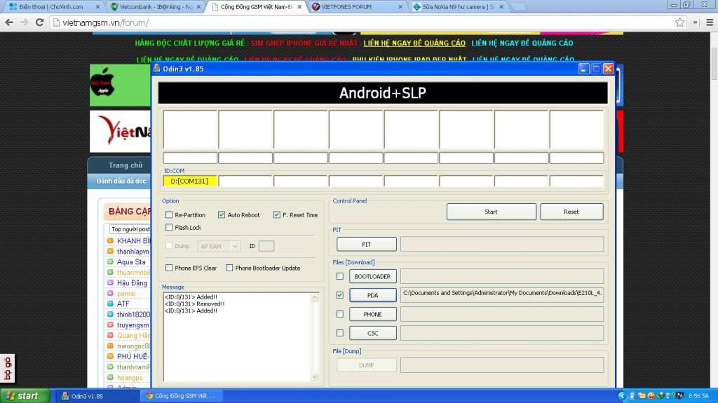The image size is (718, 403).
Task: Go forward in browser
Action: pyautogui.click(x=25, y=22)
